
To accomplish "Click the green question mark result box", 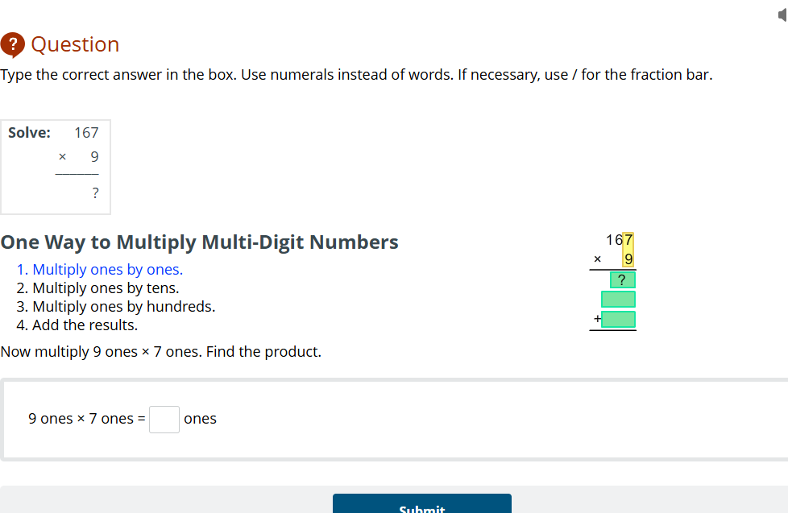I will click(x=622, y=279).
